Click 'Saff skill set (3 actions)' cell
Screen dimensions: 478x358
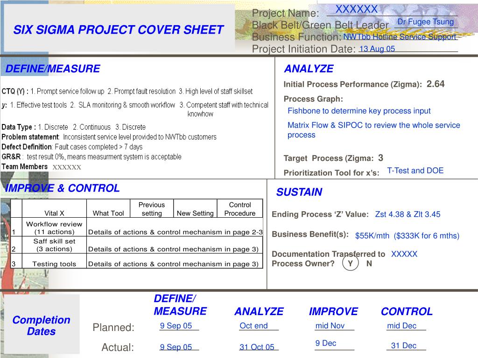pos(54,245)
